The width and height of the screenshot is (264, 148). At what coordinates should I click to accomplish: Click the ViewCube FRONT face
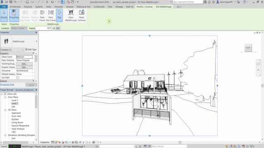248,48
